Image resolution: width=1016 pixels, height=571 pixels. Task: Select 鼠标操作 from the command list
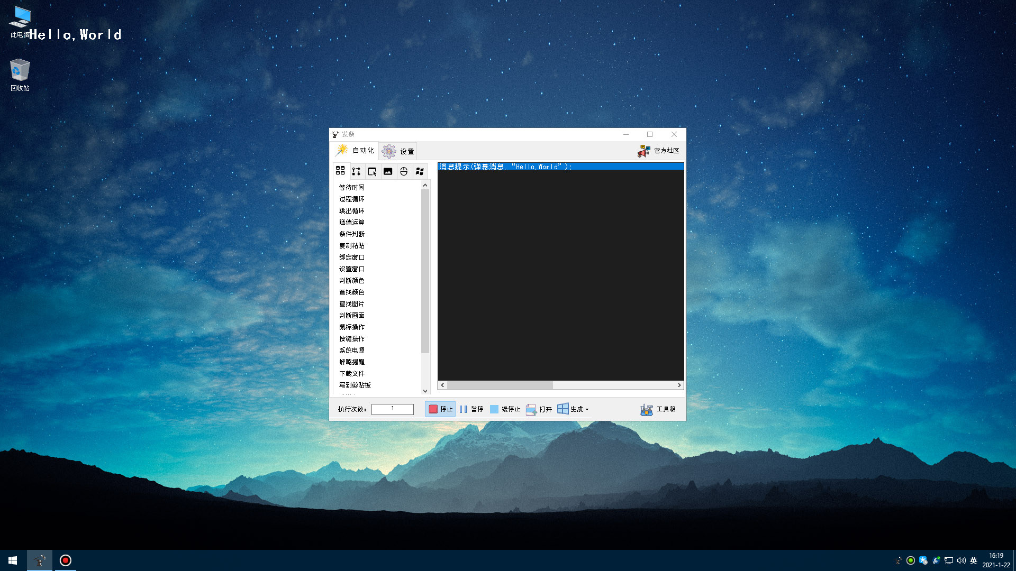352,327
